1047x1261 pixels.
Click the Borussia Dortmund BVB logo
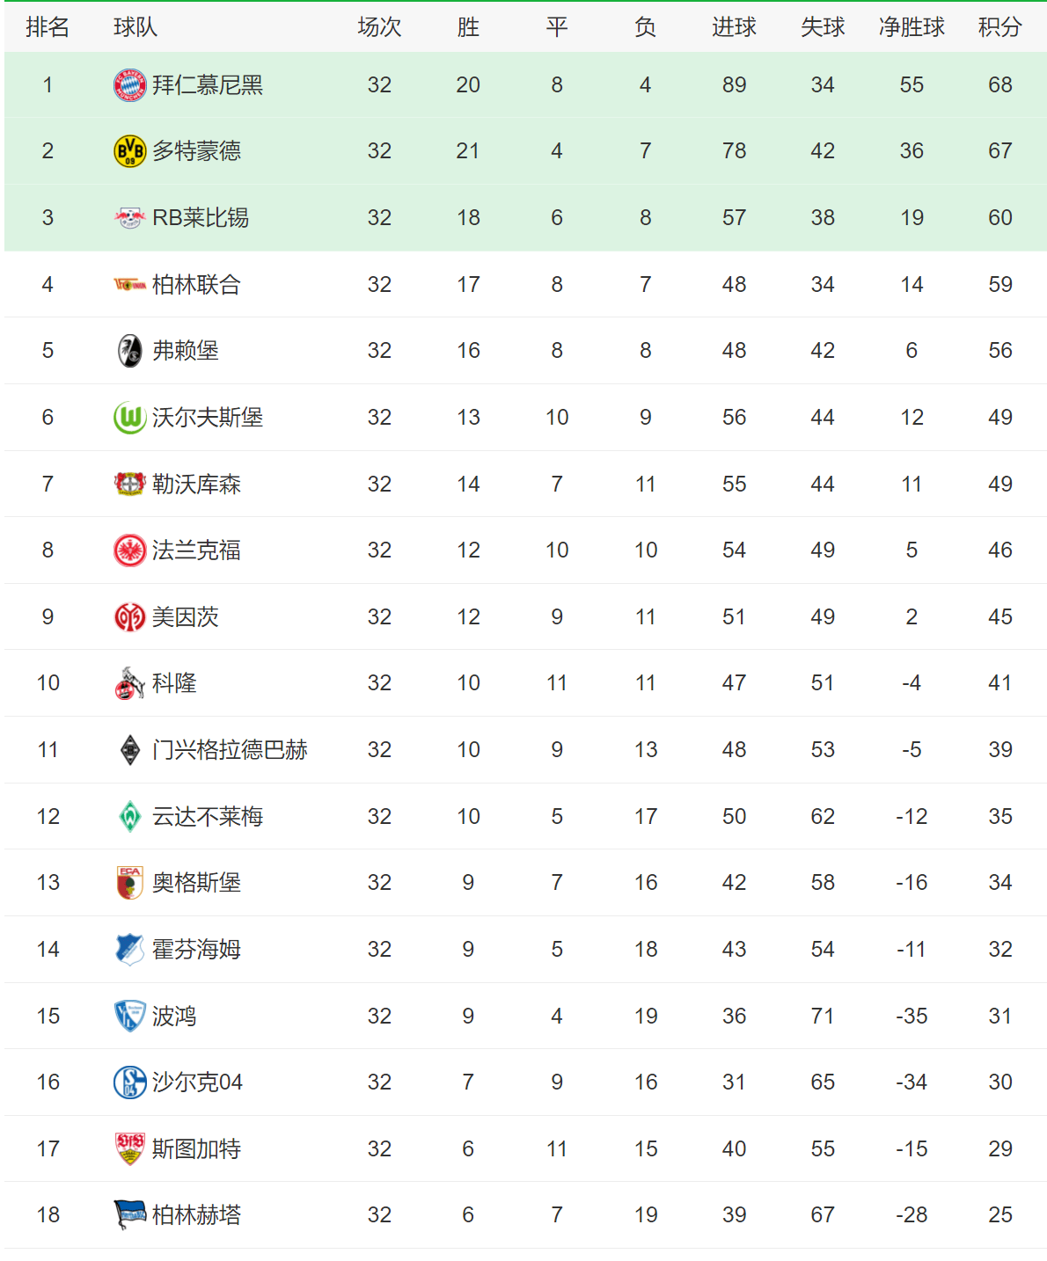pos(130,151)
